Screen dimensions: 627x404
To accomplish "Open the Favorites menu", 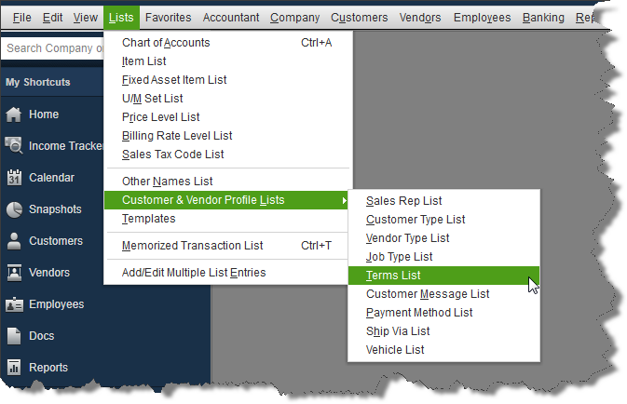I will 168,18.
